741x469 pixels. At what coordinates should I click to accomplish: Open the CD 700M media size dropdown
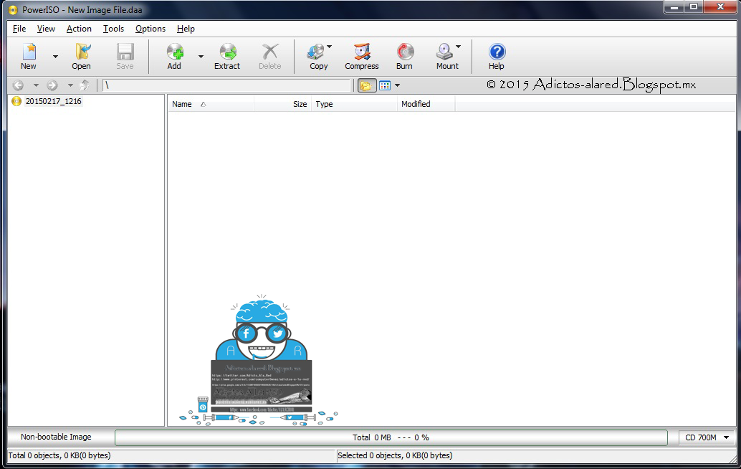(707, 437)
